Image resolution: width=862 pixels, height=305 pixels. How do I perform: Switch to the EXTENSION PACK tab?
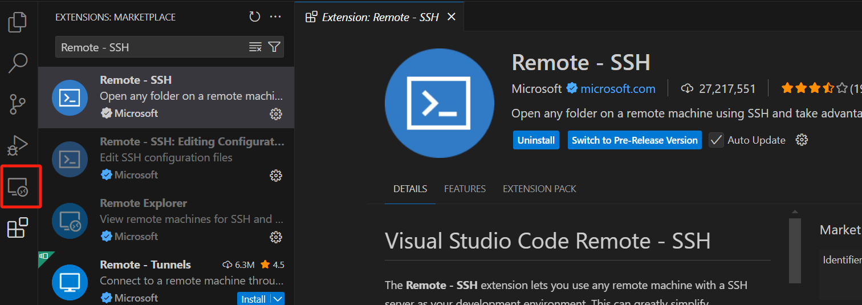[539, 189]
